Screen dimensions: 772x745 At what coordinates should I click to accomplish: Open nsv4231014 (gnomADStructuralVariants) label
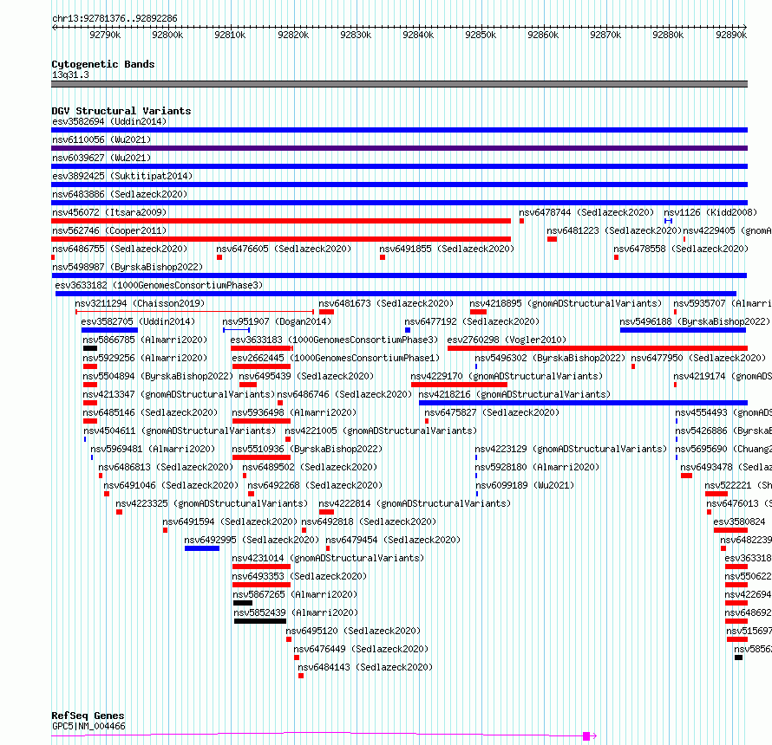click(328, 558)
